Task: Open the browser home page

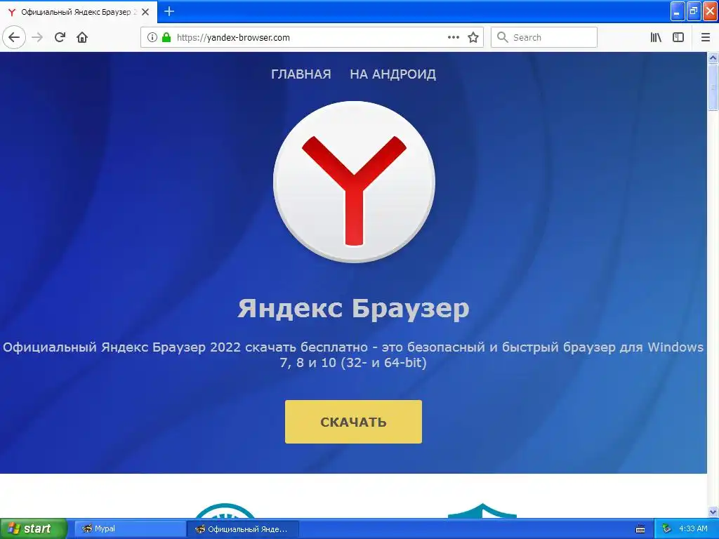Action: pos(82,37)
